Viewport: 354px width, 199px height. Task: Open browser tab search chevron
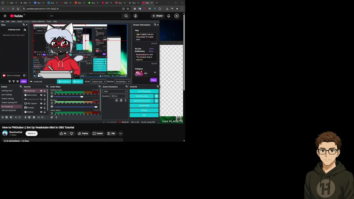3,3
